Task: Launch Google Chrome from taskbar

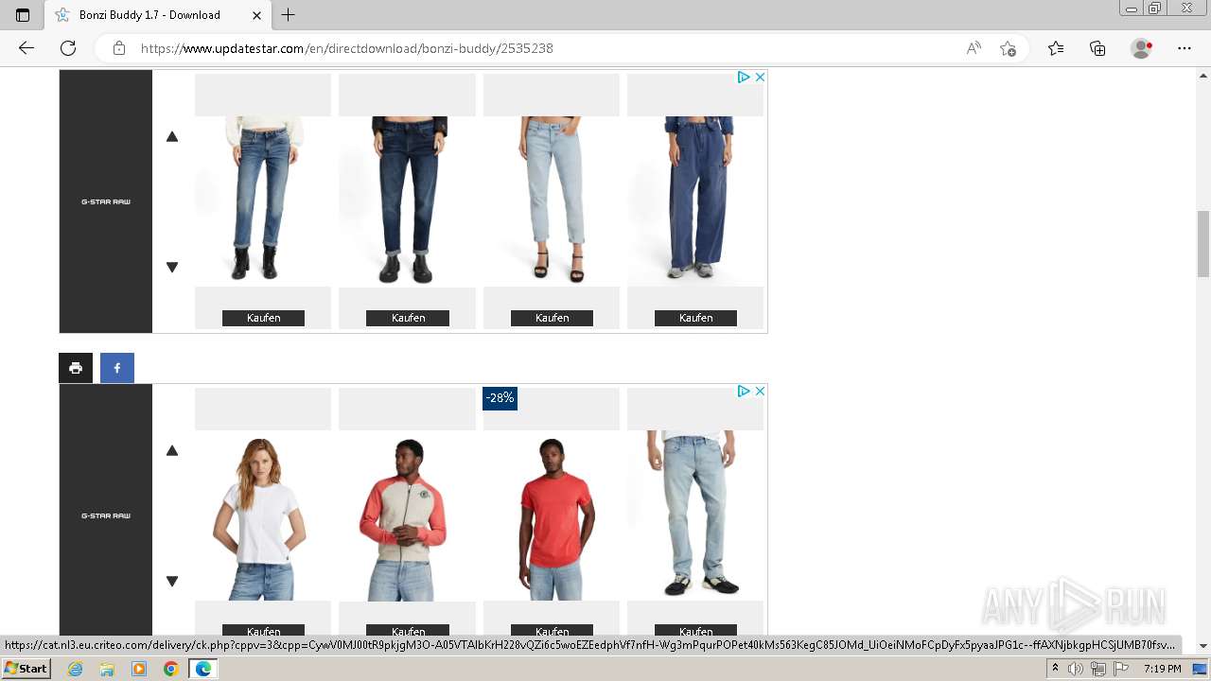Action: pyautogui.click(x=170, y=669)
